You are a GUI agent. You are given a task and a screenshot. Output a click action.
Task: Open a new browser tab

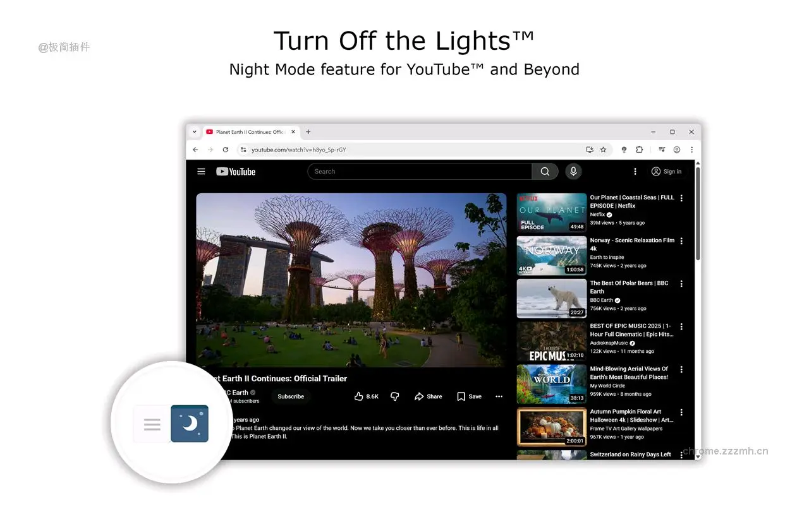pos(308,132)
